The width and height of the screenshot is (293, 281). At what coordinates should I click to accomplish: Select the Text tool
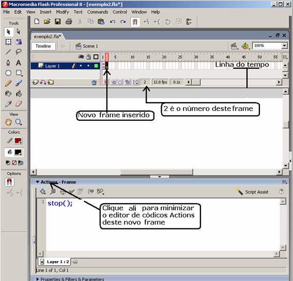[x=18, y=63]
